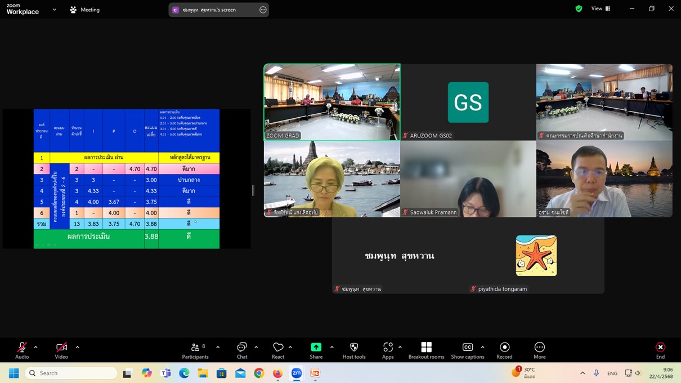Start recording with Record button
The width and height of the screenshot is (681, 383).
[504, 350]
